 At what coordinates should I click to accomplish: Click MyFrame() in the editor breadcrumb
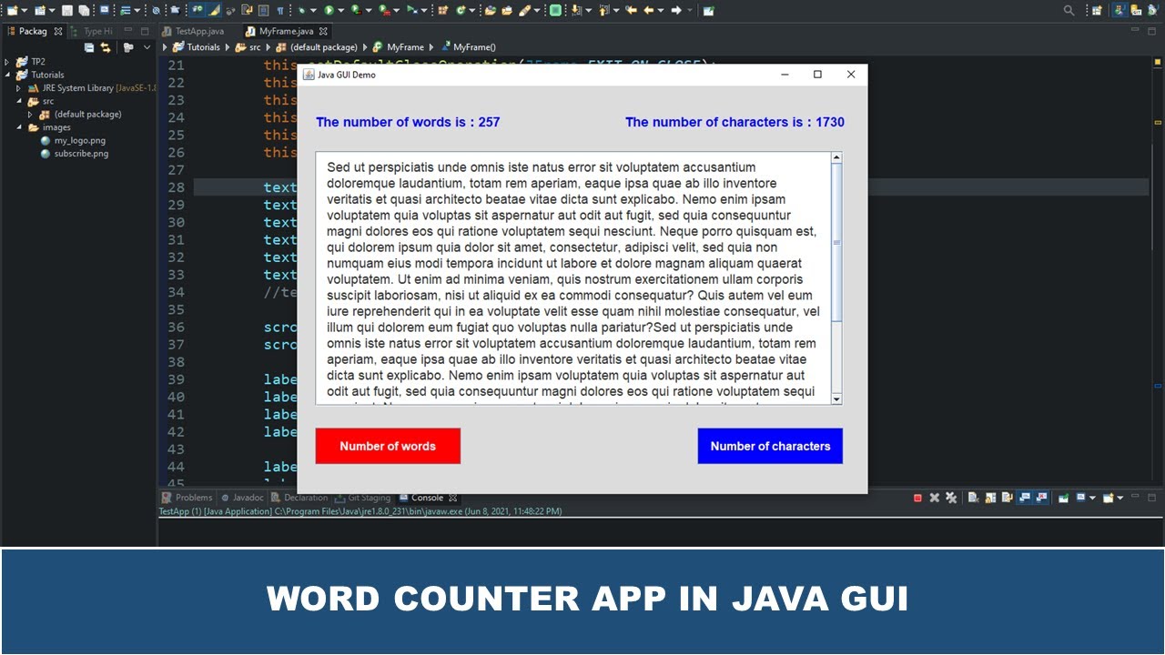tap(474, 47)
